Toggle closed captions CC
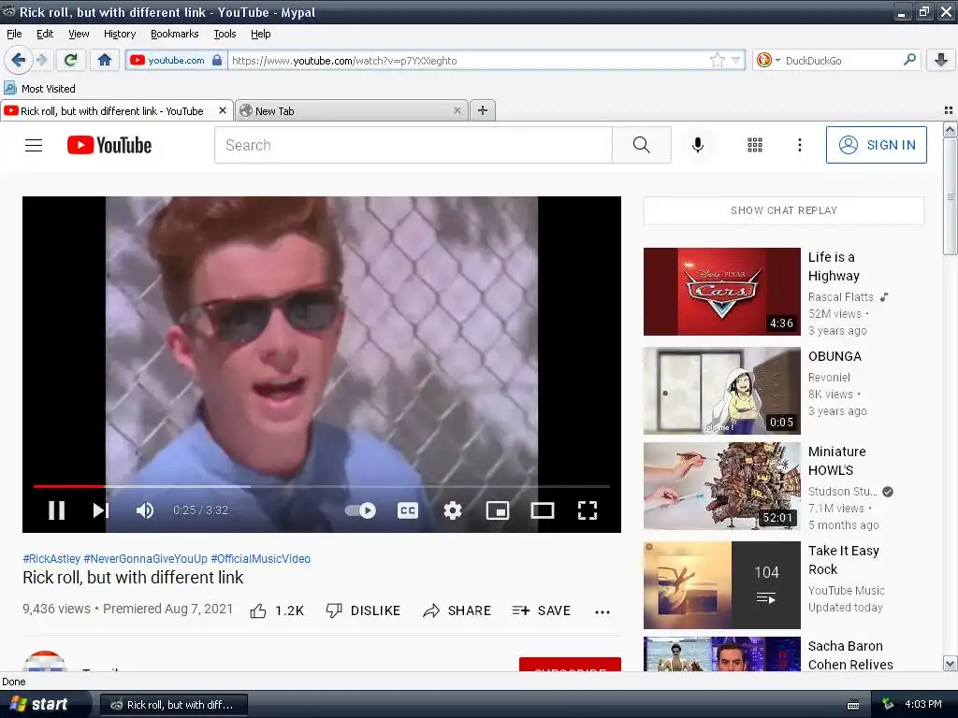Image resolution: width=958 pixels, height=718 pixels. click(x=408, y=510)
